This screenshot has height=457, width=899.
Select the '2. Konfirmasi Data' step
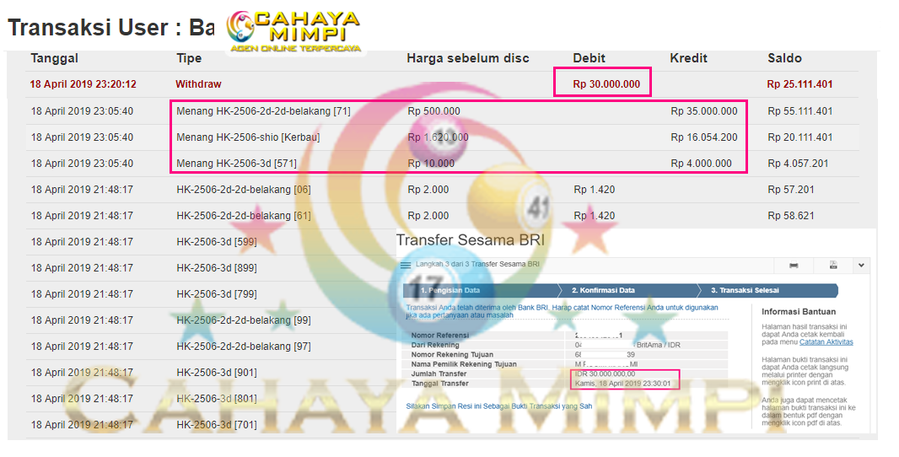click(x=603, y=290)
